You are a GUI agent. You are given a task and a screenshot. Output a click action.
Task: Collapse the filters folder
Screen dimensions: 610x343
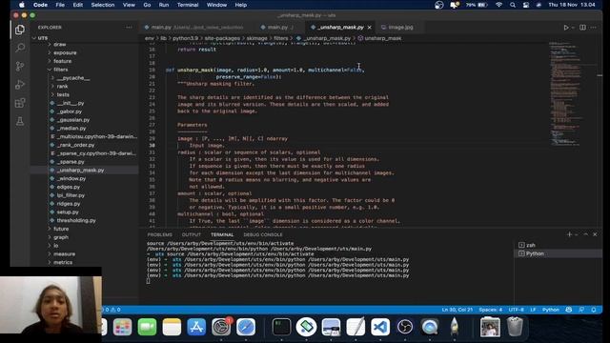pos(60,70)
